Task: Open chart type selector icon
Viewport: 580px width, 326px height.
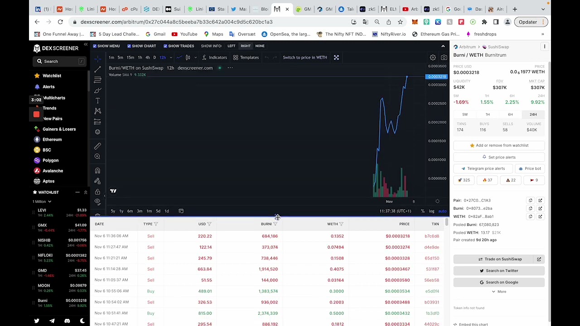Action: pos(188,58)
